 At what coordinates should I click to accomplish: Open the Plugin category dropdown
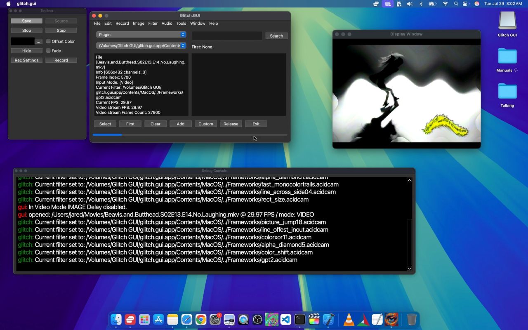tap(141, 35)
